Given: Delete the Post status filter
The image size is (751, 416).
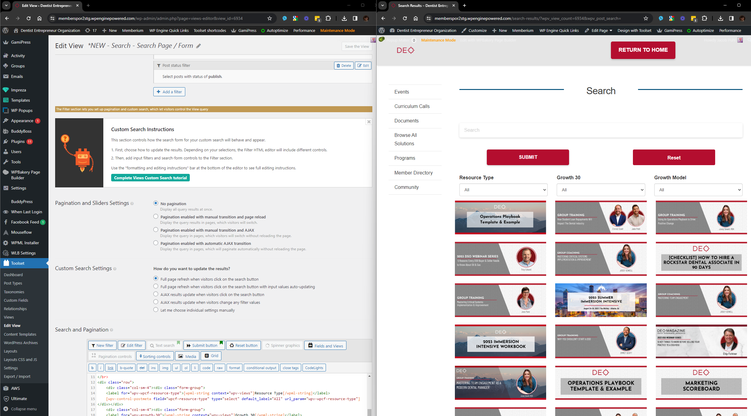Looking at the screenshot, I should [344, 66].
